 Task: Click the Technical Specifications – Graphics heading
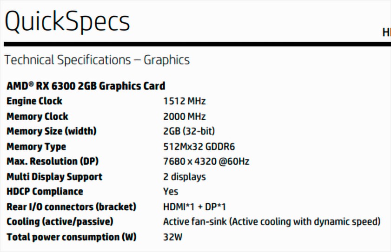click(x=97, y=60)
